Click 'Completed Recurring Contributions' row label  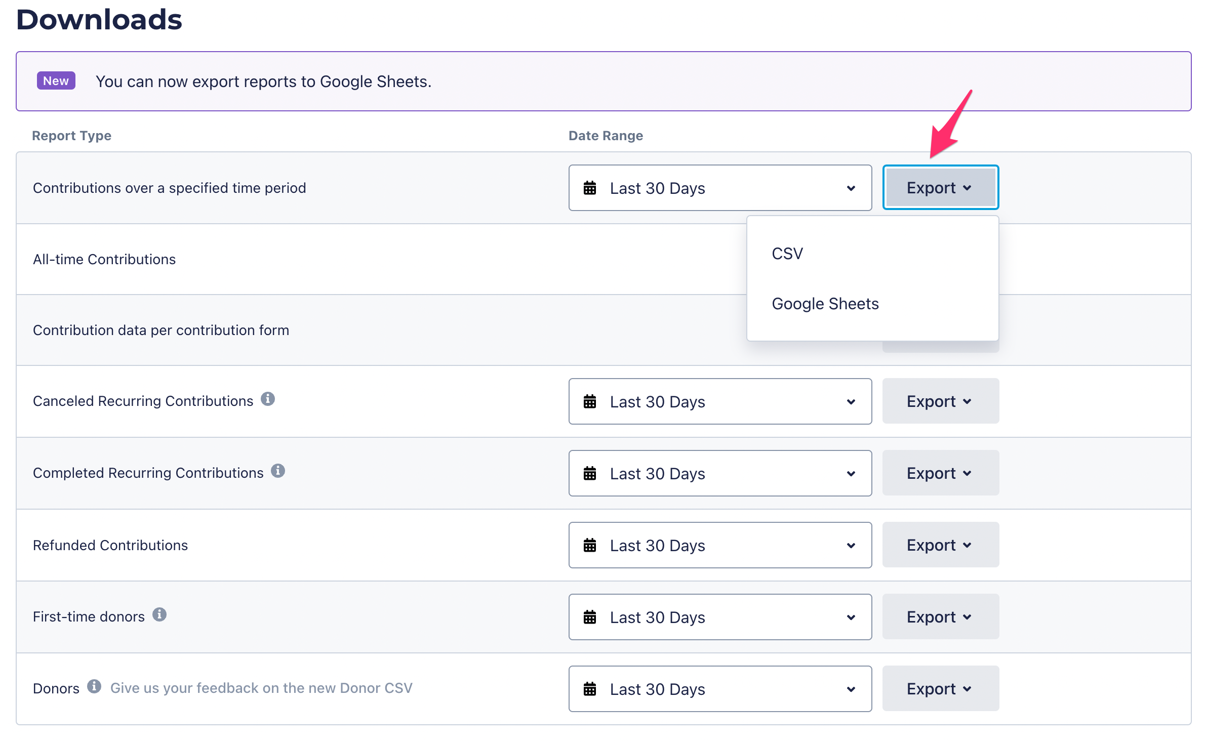point(148,473)
